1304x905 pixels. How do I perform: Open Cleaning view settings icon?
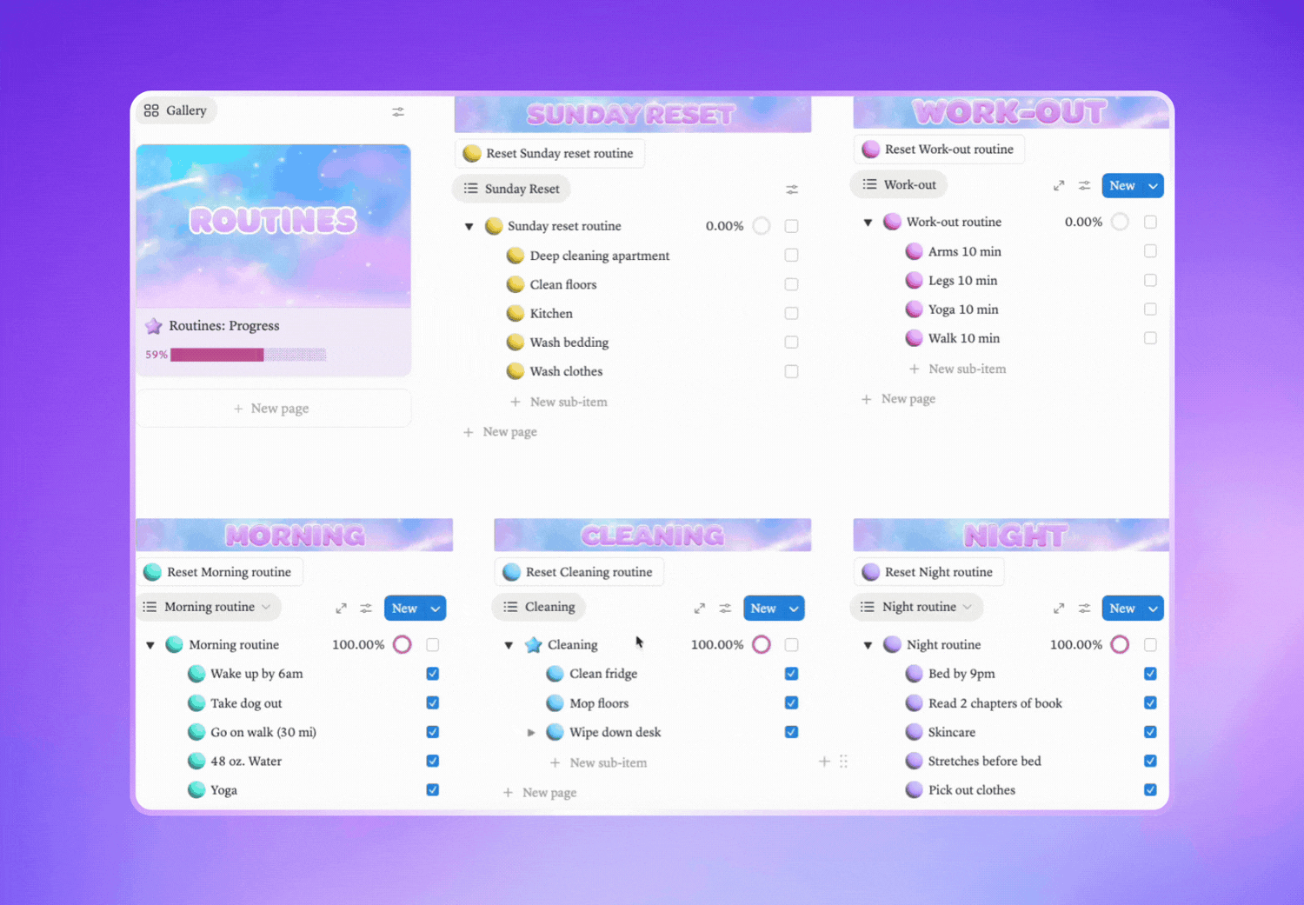click(x=725, y=609)
